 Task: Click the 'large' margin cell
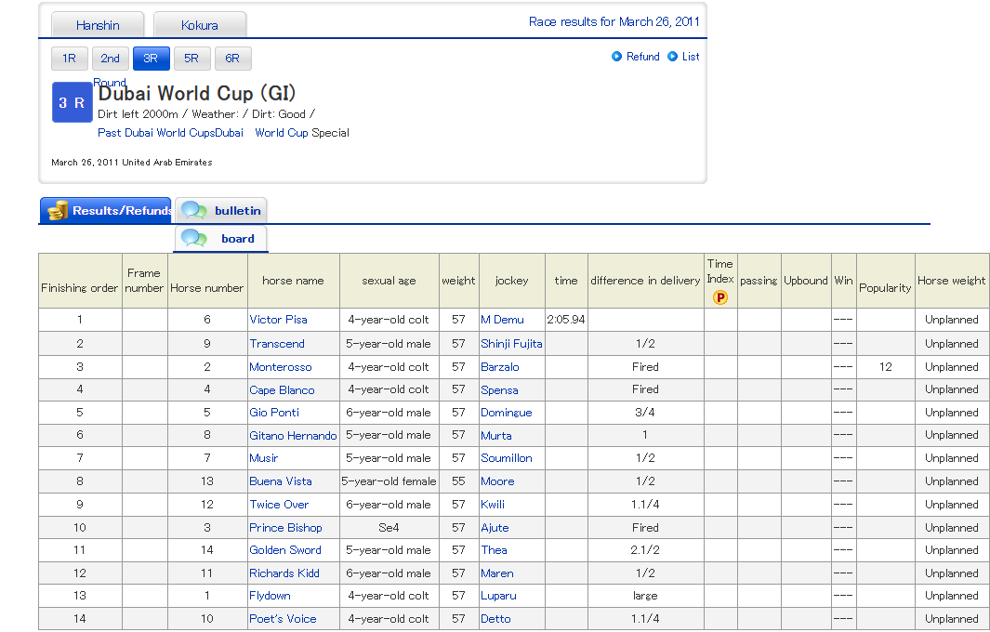click(645, 596)
